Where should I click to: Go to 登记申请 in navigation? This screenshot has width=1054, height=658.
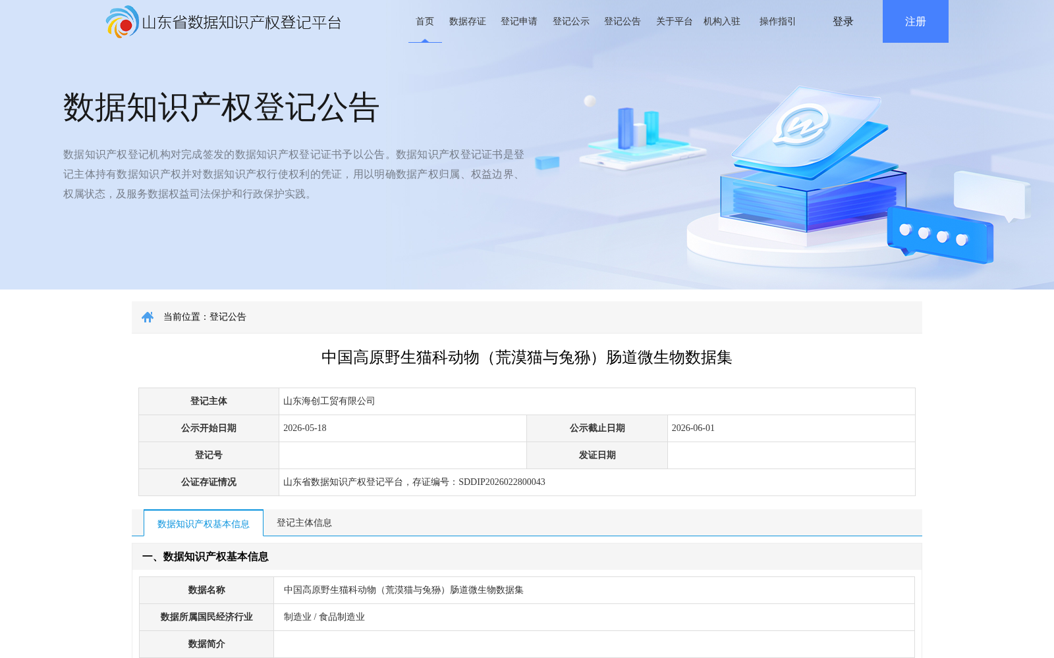click(x=519, y=22)
